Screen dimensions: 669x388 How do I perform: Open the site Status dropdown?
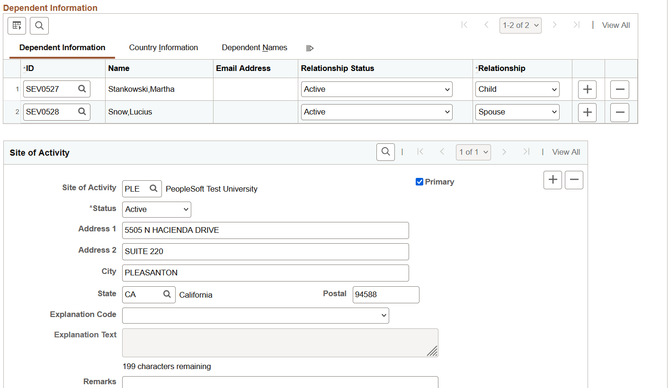pos(156,210)
